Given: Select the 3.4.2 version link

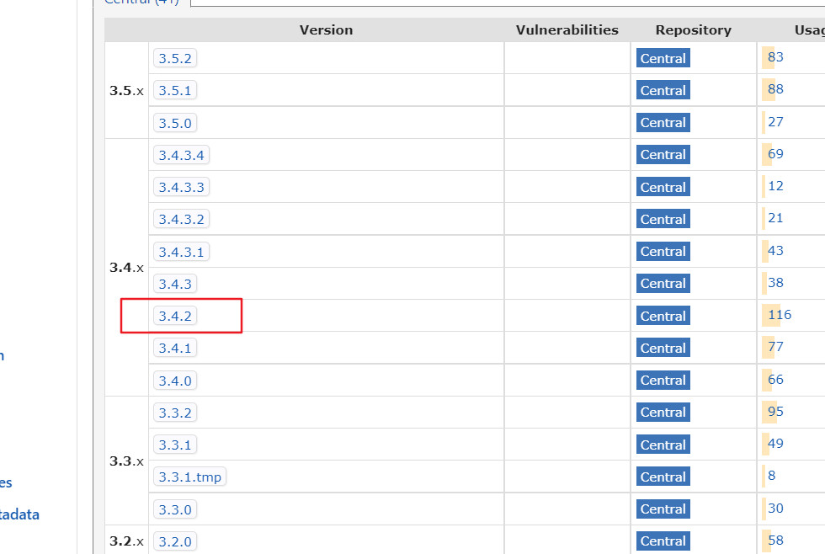Looking at the screenshot, I should coord(175,316).
